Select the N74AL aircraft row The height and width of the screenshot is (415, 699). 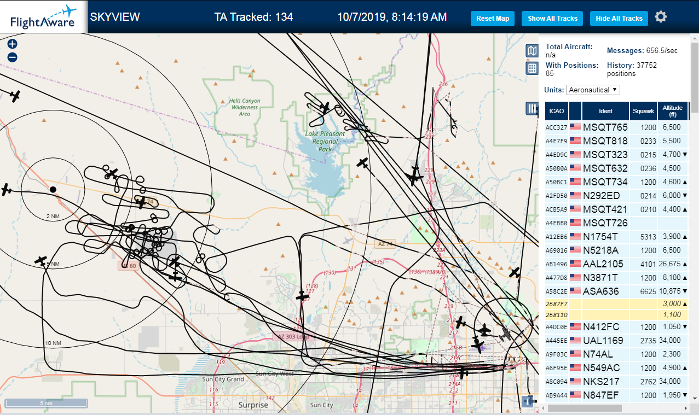point(616,354)
